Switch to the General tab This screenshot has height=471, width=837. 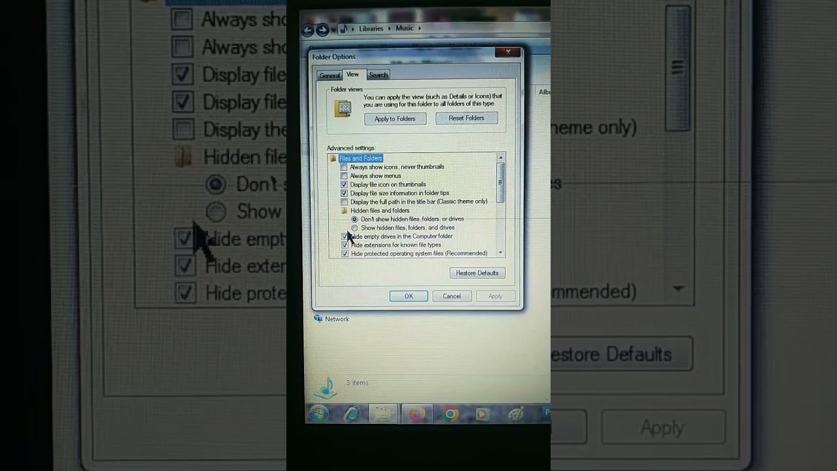point(329,76)
